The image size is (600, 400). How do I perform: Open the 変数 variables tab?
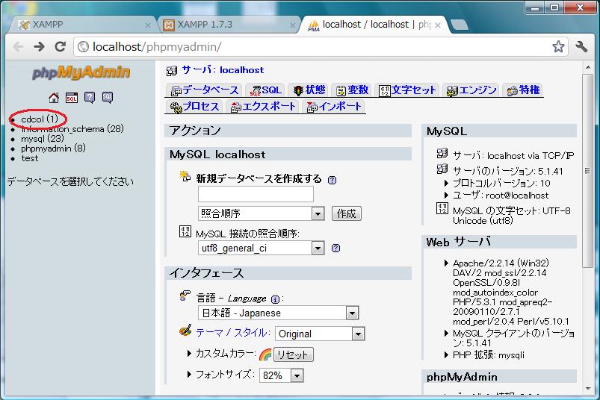point(352,90)
